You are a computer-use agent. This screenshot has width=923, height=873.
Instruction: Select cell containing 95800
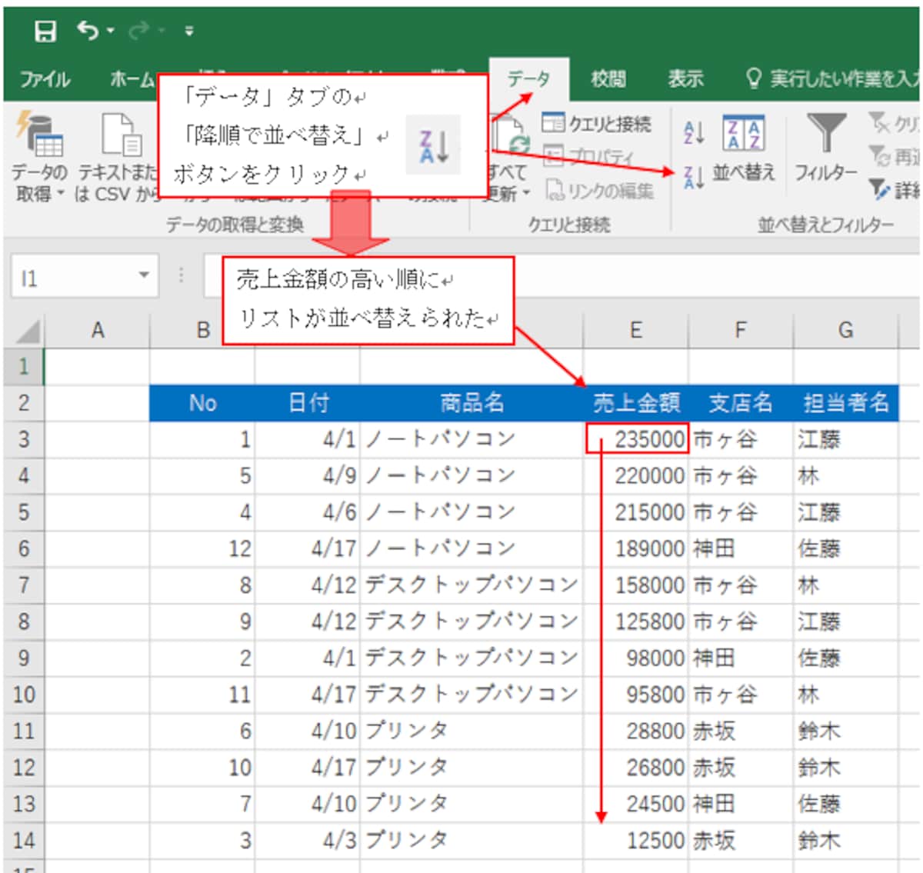pos(636,694)
